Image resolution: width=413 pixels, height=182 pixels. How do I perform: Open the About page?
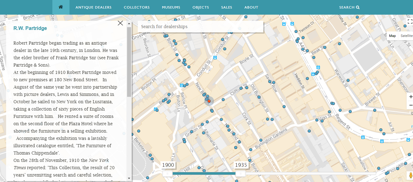[x=251, y=7]
